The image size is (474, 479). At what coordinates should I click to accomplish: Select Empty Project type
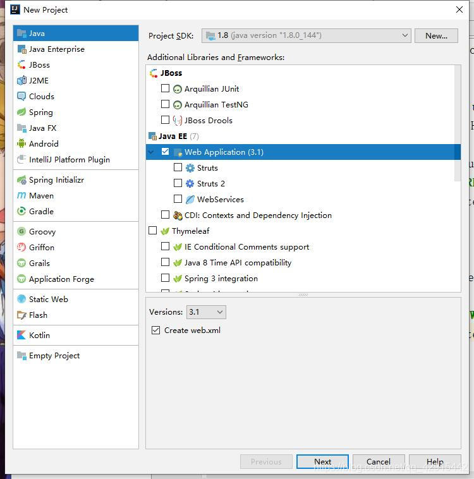click(76, 356)
